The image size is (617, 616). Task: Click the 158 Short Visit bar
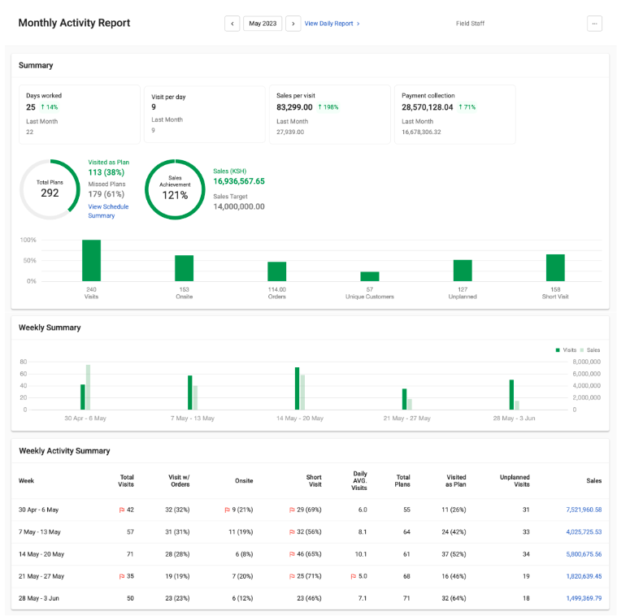(x=555, y=268)
